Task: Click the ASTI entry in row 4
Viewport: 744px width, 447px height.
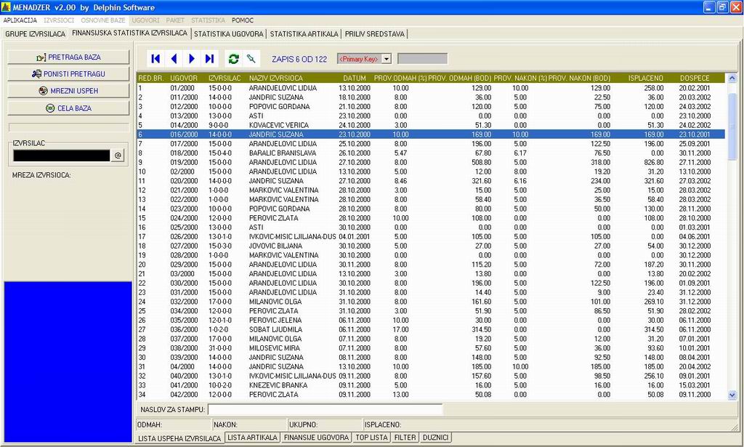Action: click(256, 116)
